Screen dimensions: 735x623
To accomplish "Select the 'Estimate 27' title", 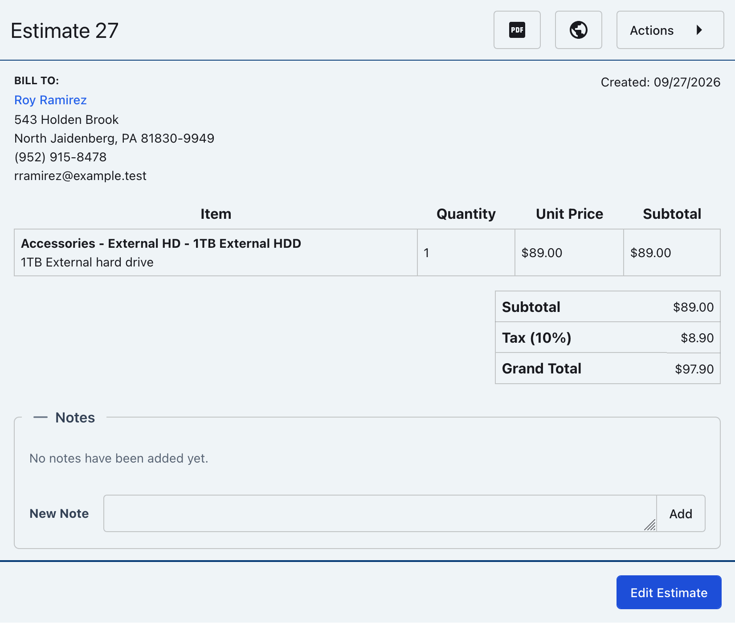I will pos(65,31).
